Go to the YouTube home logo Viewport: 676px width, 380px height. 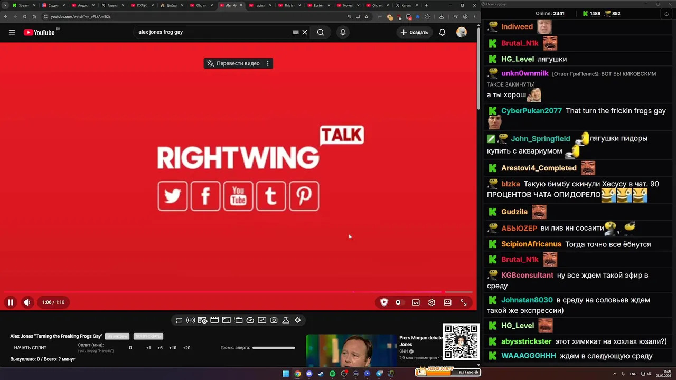[x=39, y=32]
